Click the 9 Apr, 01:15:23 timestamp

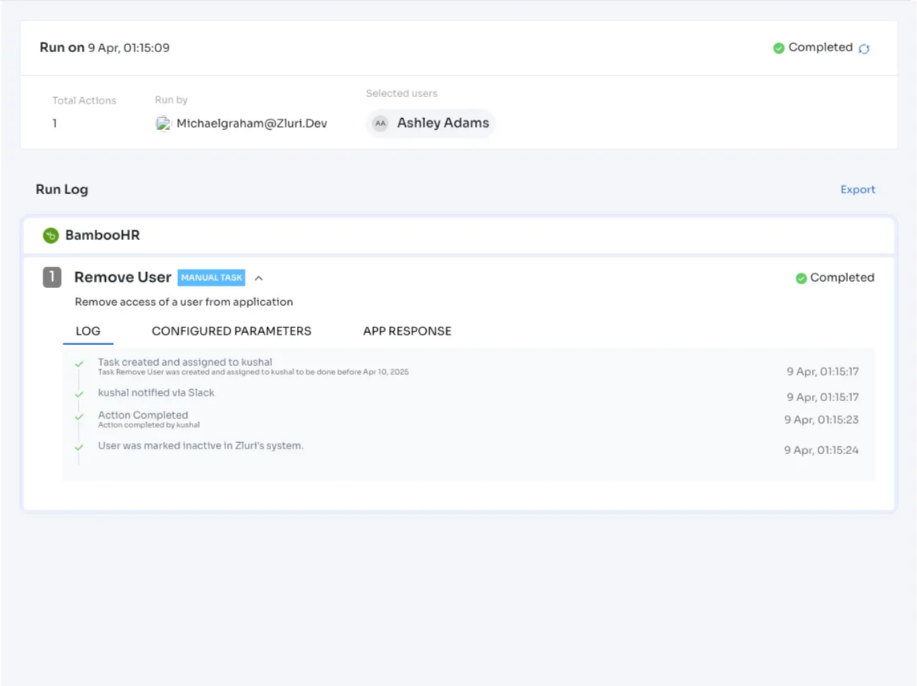click(x=821, y=420)
